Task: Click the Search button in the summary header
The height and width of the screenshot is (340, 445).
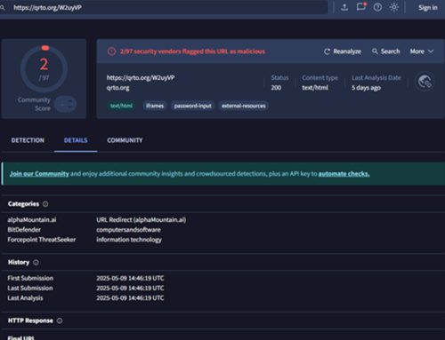Action: click(386, 51)
